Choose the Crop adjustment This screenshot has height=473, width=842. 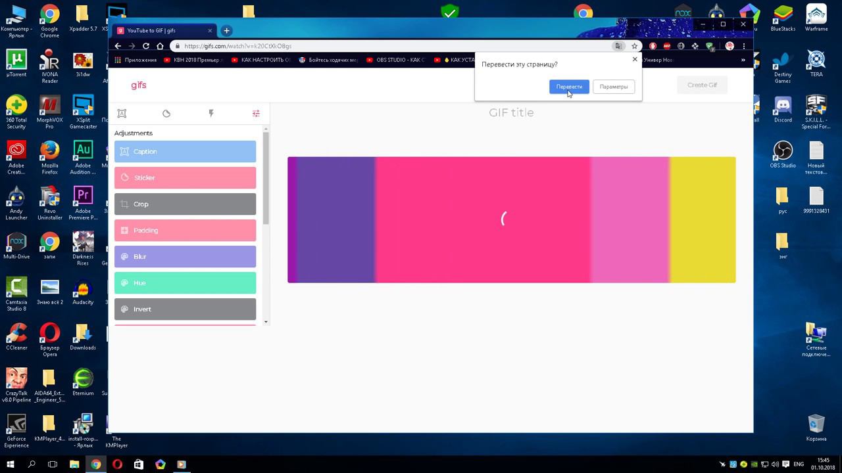pos(185,204)
